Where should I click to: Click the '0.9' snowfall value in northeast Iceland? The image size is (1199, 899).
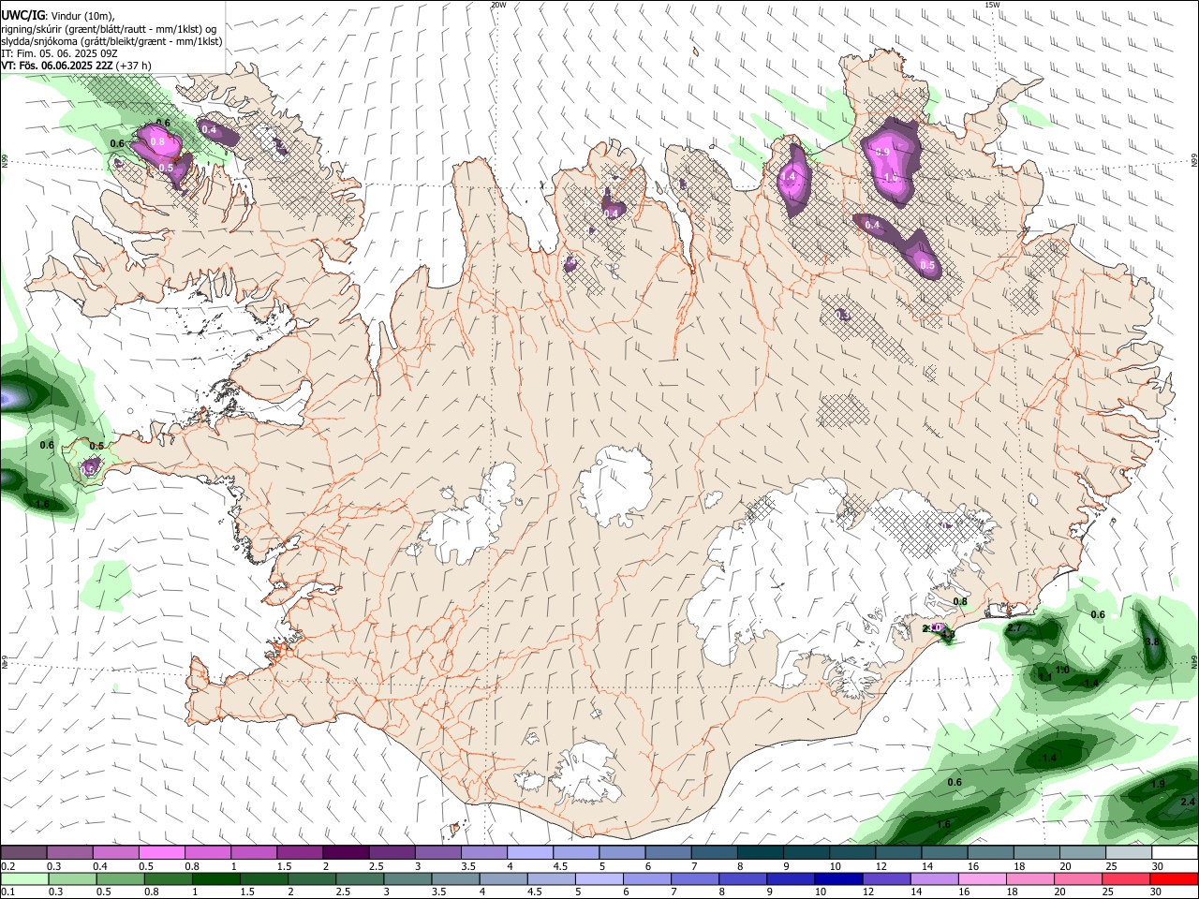point(882,152)
